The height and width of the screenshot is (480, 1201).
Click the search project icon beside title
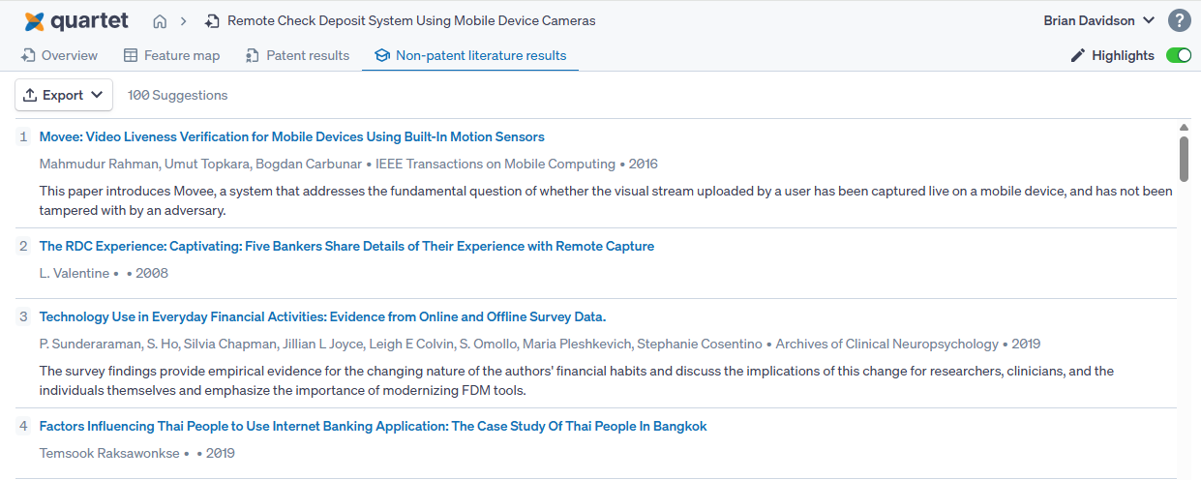[212, 21]
